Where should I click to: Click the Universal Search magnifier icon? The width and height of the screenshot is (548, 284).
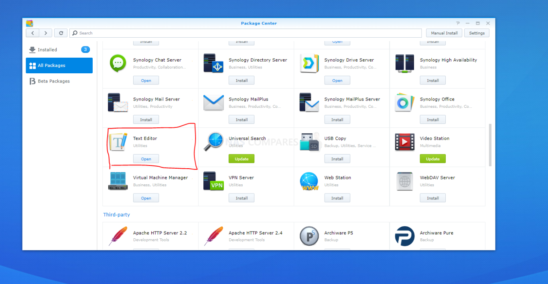point(213,142)
